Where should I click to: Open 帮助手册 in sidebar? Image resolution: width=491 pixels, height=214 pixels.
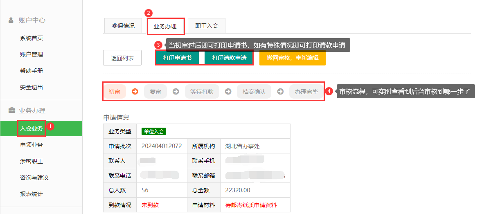click(x=32, y=71)
